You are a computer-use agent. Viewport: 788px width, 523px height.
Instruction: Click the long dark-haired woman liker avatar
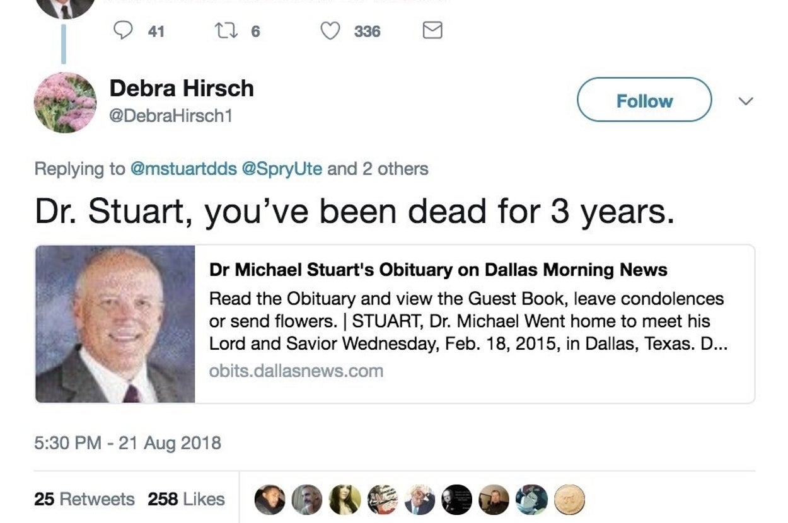tap(345, 500)
